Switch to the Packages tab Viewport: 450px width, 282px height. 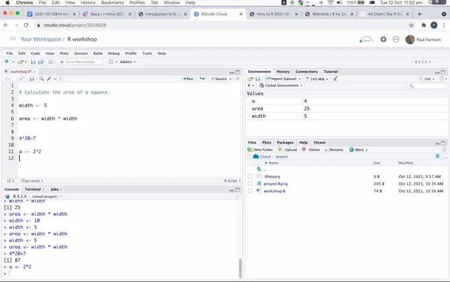285,142
